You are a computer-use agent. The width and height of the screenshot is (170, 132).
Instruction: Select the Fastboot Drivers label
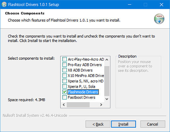click(x=82, y=97)
